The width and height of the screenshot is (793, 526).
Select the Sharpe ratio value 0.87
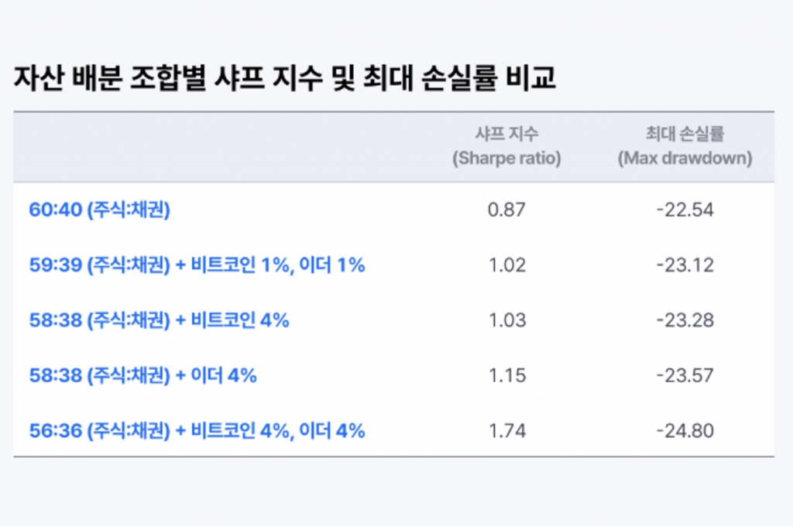point(506,210)
